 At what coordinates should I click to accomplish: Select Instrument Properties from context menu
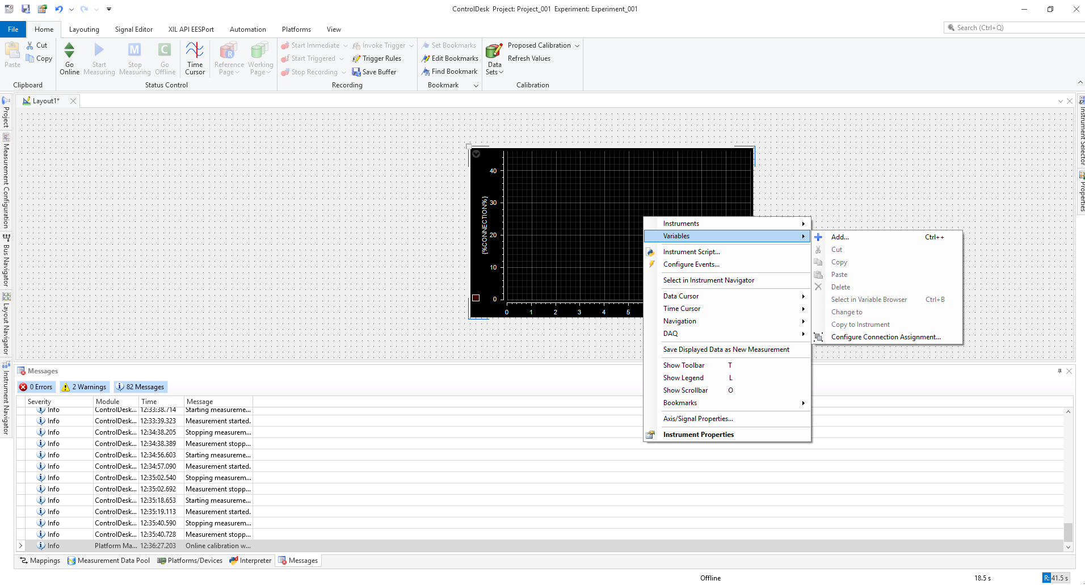click(x=698, y=435)
